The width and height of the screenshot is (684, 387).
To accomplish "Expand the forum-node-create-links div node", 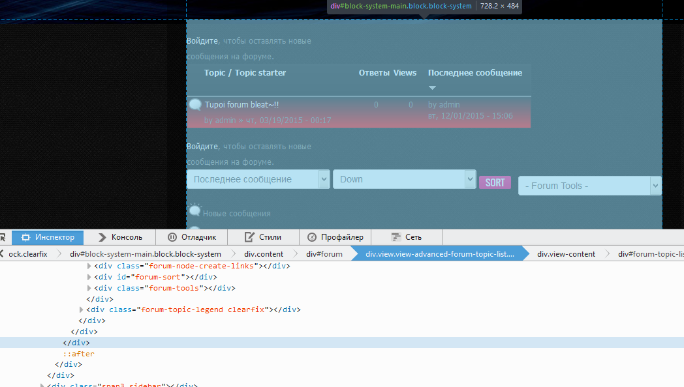I will [89, 266].
